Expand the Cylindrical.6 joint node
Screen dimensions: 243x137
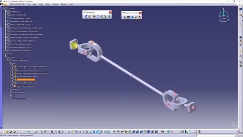click(13, 83)
